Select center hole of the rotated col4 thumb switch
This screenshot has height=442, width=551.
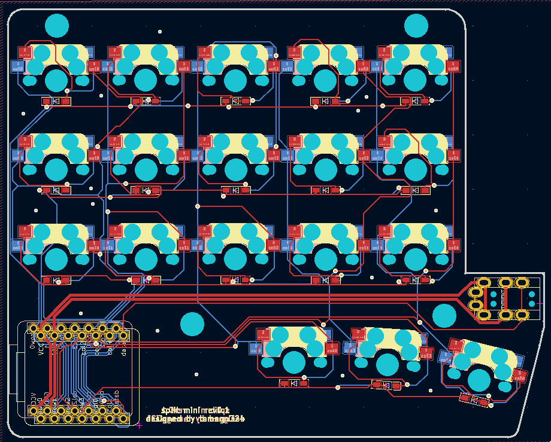click(x=479, y=380)
